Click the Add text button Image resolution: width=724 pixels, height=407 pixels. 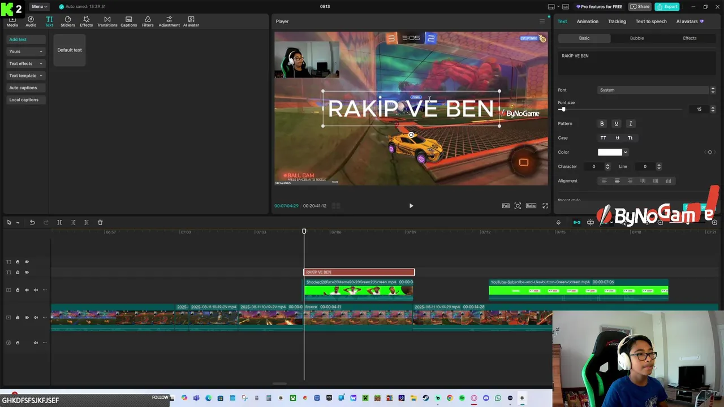(x=25, y=40)
